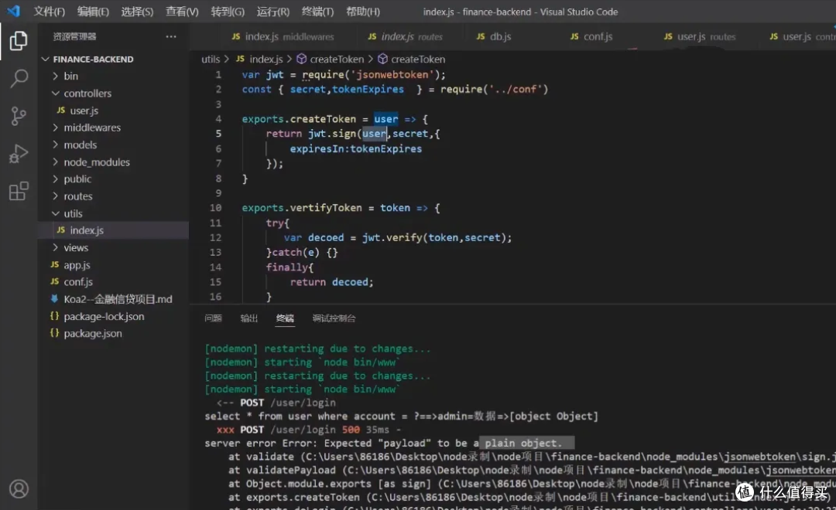Open the Accounts menu icon
This screenshot has height=510, width=836.
pyautogui.click(x=19, y=488)
